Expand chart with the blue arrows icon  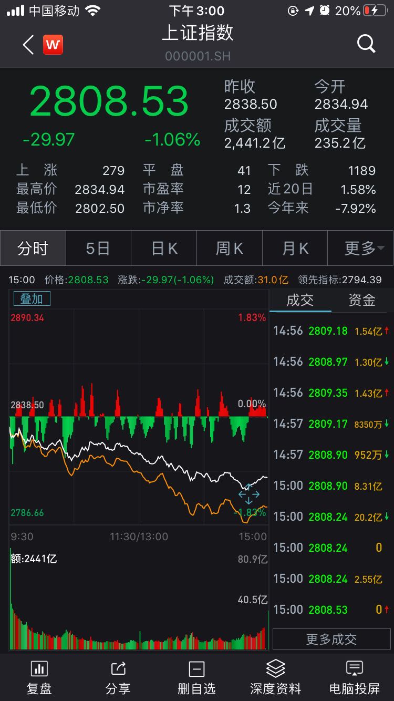click(x=248, y=494)
